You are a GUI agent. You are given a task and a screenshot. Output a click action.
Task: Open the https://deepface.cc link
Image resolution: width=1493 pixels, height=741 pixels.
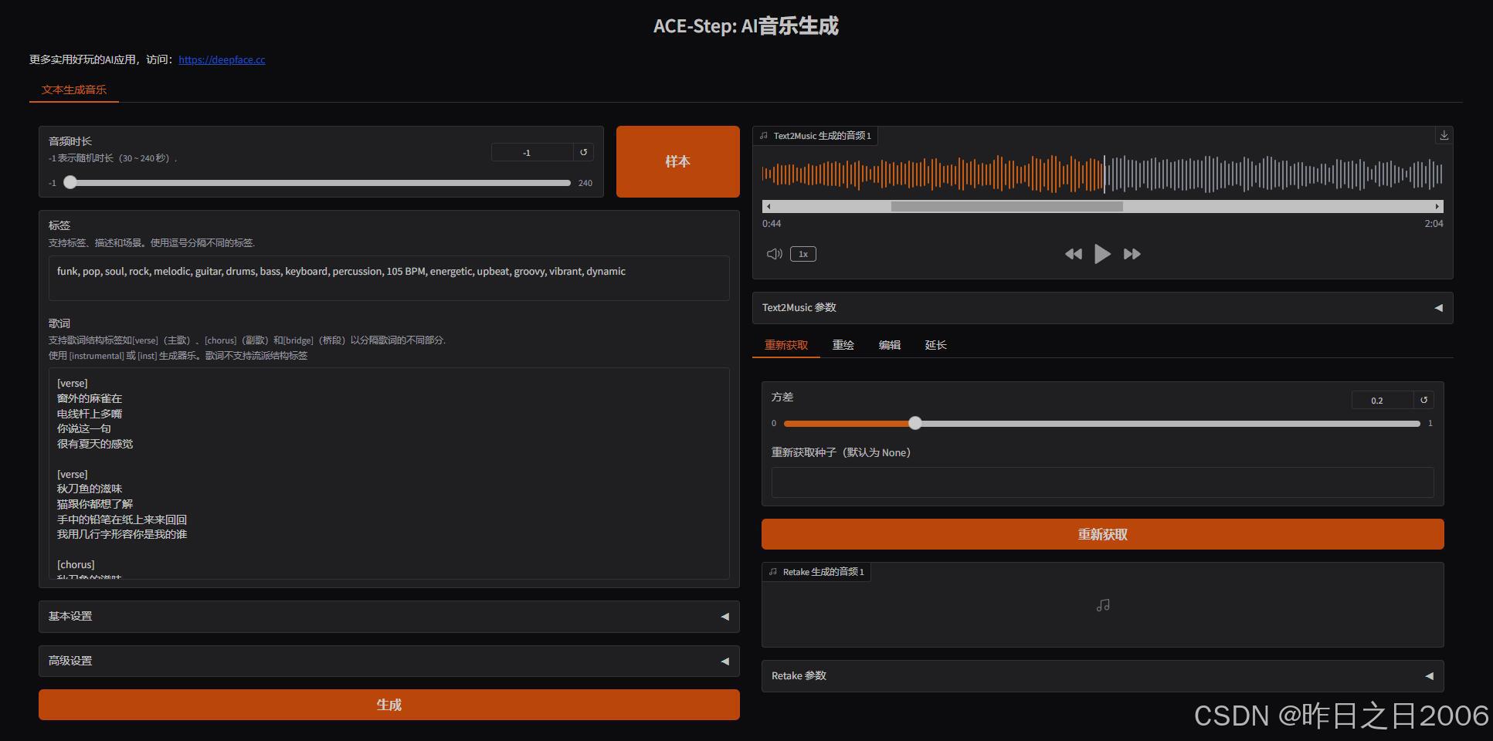point(222,59)
